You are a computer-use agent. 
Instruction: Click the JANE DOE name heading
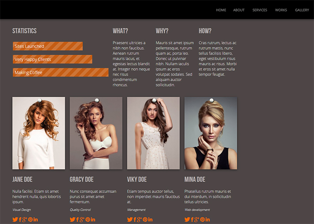tap(22, 179)
